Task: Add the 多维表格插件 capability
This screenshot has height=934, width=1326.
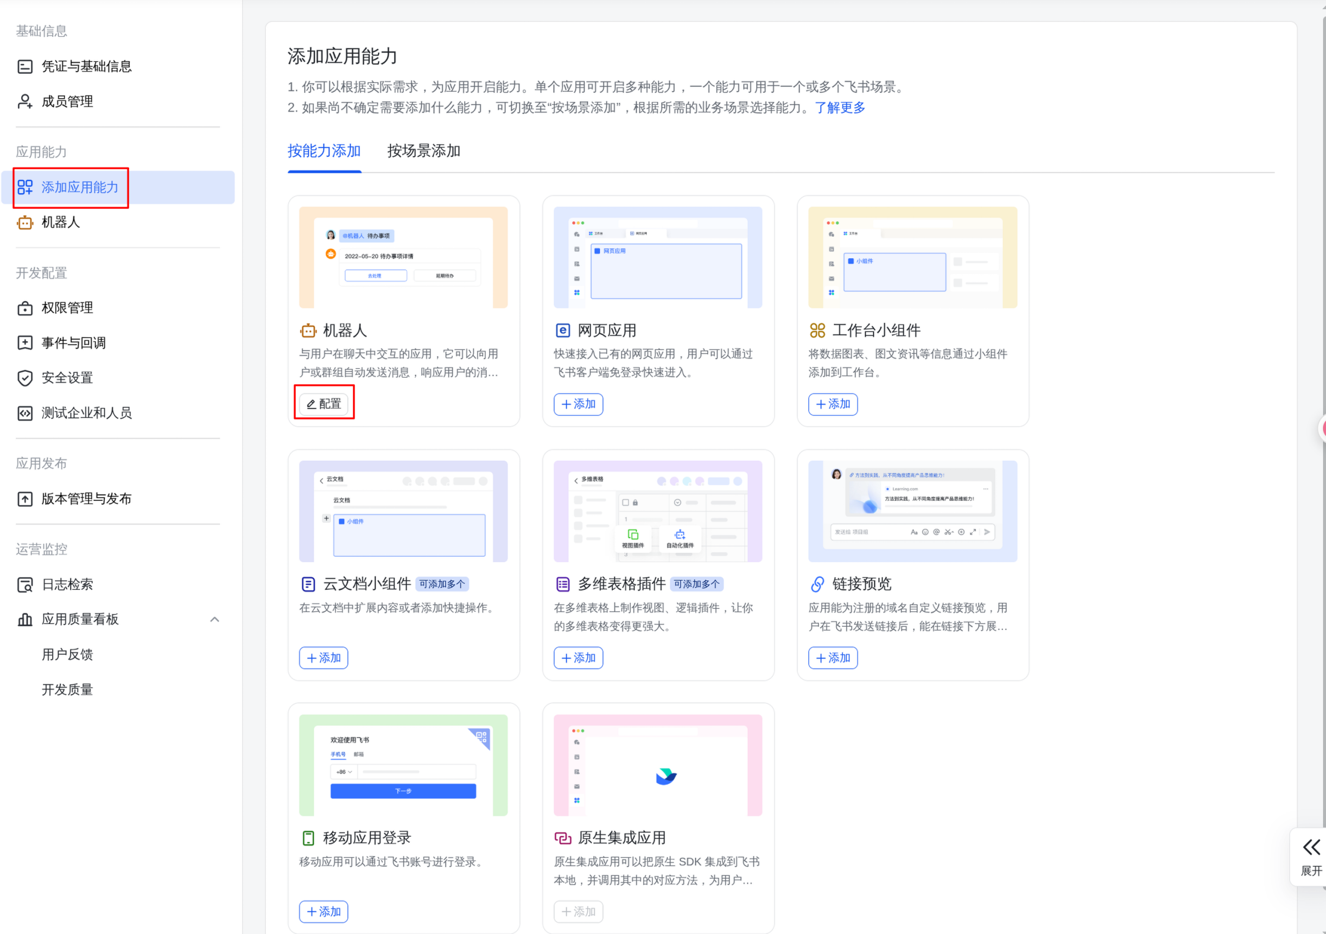Action: click(578, 658)
